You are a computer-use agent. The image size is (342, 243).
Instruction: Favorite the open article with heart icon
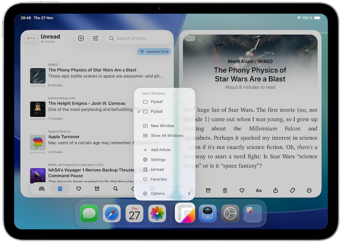[242, 191]
